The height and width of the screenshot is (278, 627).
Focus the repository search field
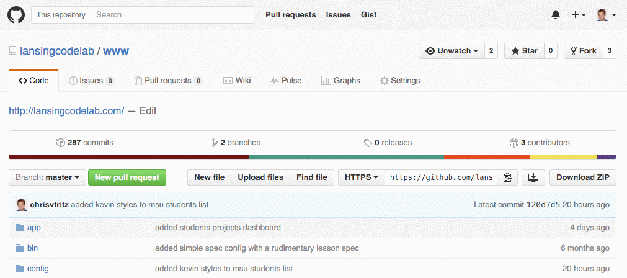[172, 15]
